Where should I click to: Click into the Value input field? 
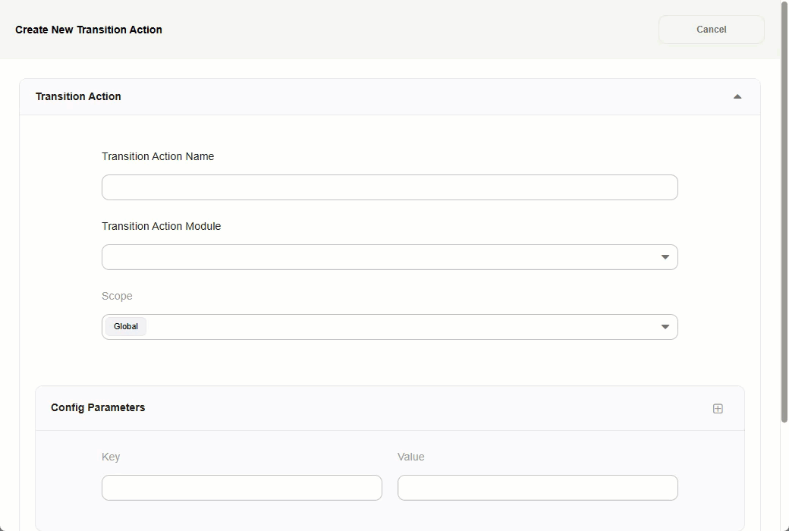pyautogui.click(x=537, y=488)
